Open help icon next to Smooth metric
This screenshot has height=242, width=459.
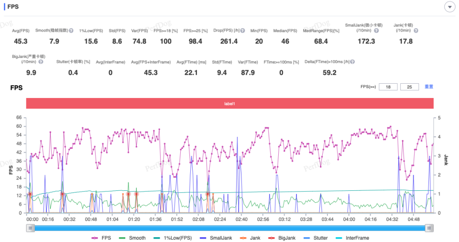[71, 31]
